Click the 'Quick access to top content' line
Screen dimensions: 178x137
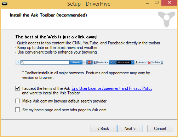coord(88,43)
